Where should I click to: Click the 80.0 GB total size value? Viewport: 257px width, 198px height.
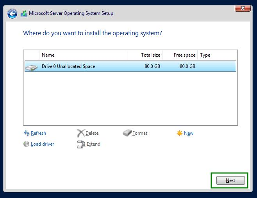[152, 66]
